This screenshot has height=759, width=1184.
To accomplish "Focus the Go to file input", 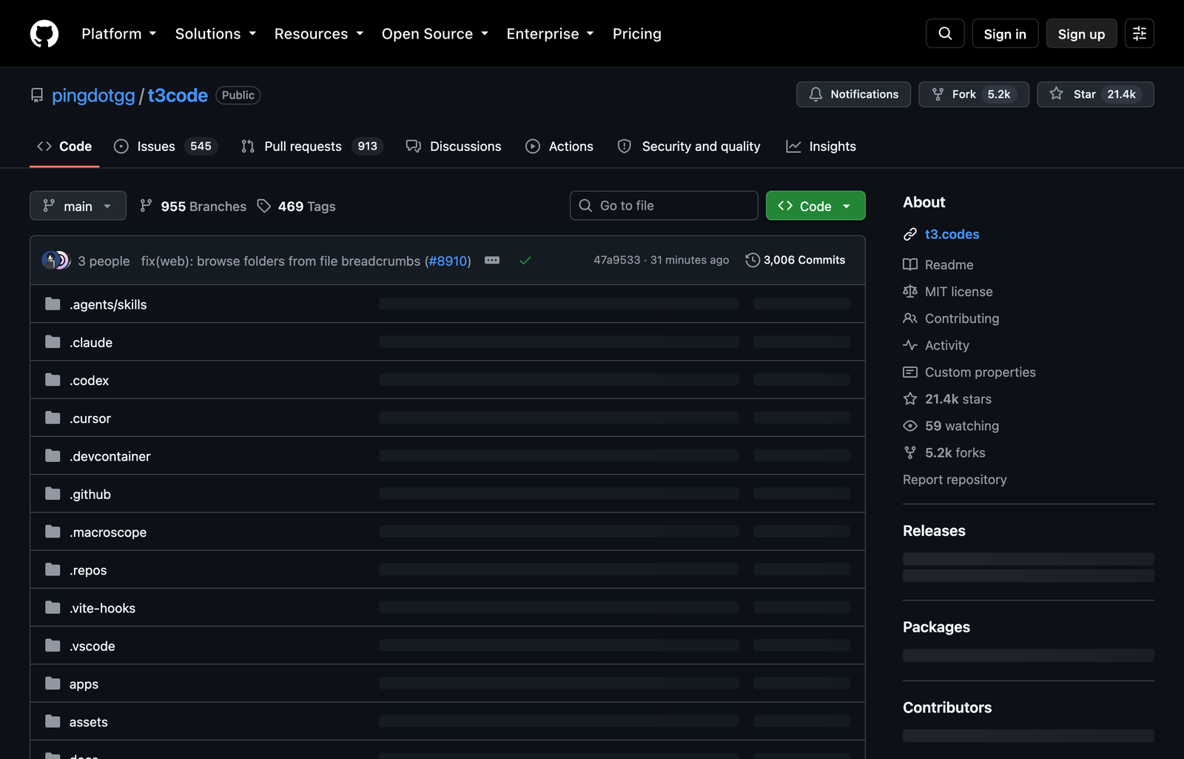I will pos(664,206).
